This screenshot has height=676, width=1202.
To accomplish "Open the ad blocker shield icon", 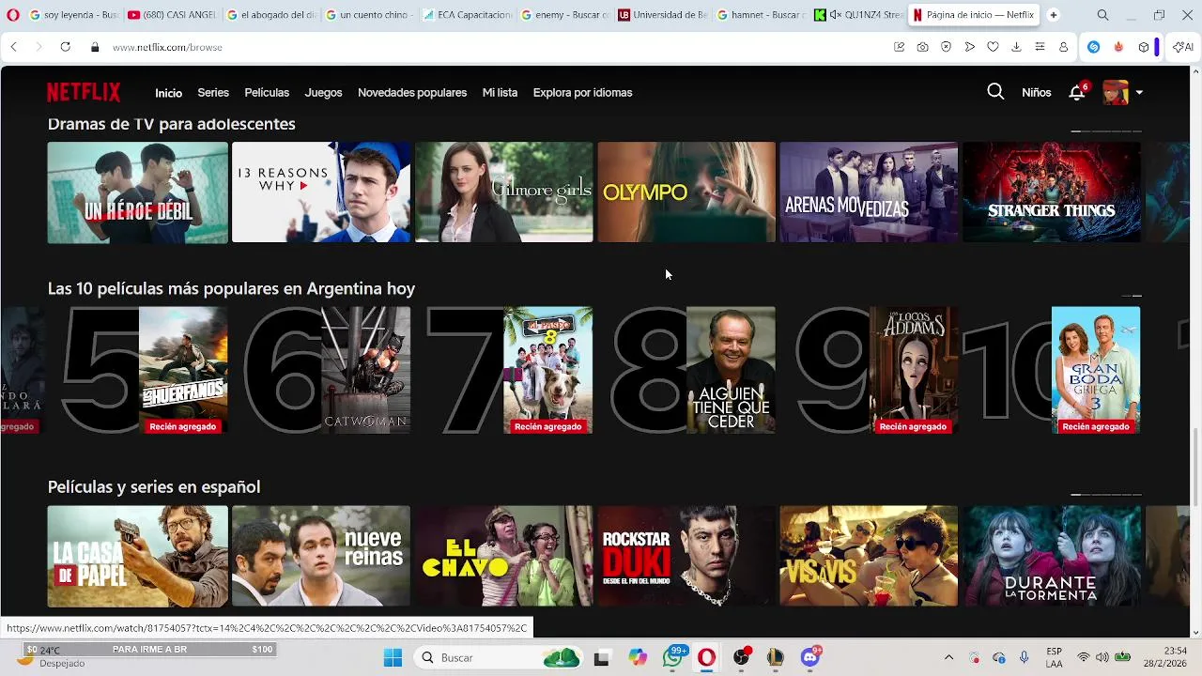I will pyautogui.click(x=946, y=47).
